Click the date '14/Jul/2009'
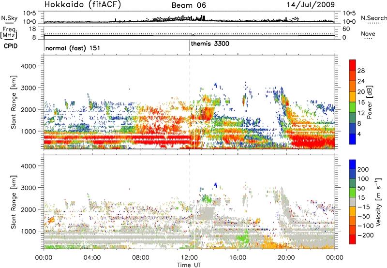Viewport: 387px width, 268px height. [311, 5]
